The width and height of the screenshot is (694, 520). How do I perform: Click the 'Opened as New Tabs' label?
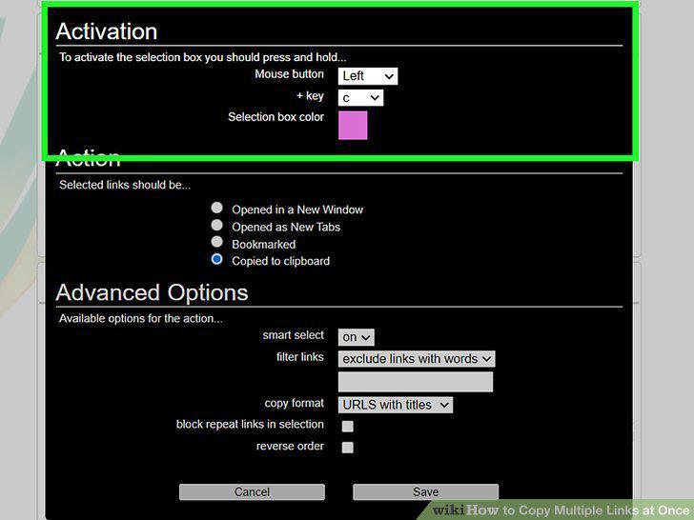286,227
